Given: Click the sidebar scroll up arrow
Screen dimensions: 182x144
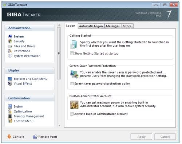Looking at the screenshot, I should click(x=59, y=25).
